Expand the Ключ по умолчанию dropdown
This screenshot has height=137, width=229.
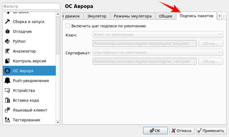[x=158, y=35]
